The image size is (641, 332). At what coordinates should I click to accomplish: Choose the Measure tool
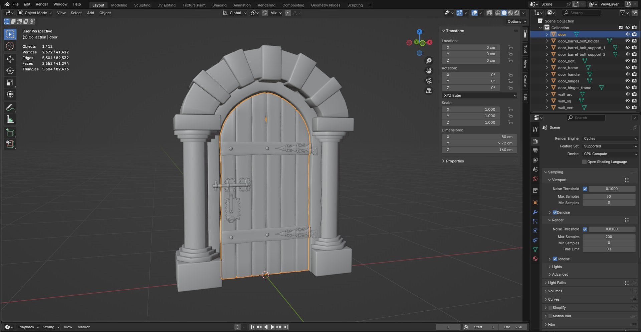10,119
